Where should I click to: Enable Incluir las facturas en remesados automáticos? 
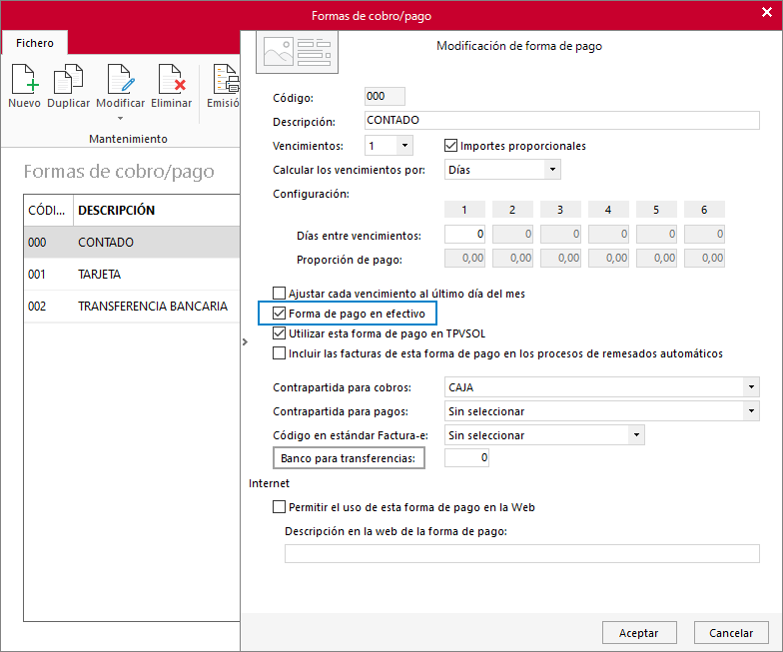click(280, 353)
